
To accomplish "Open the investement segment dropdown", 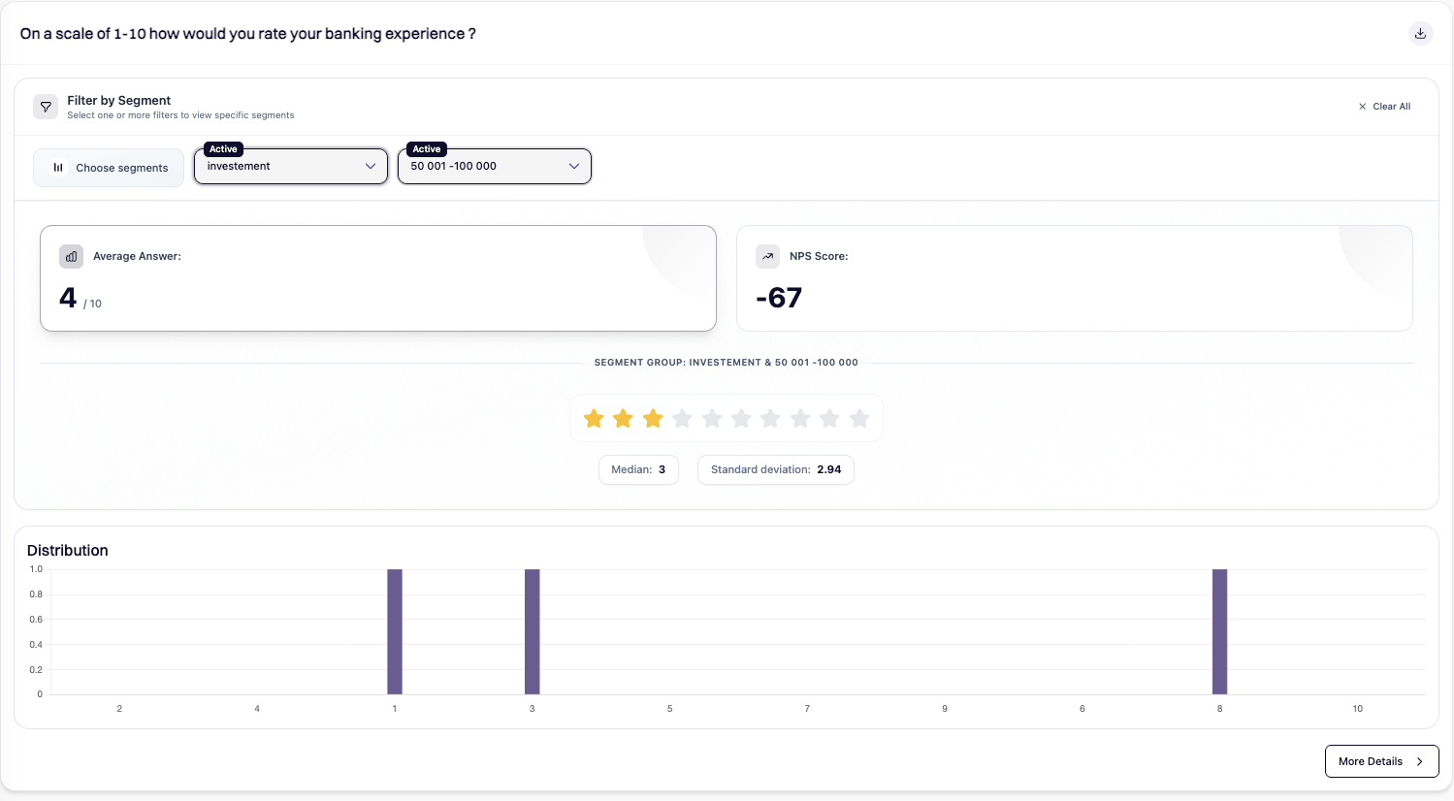I will tap(291, 167).
